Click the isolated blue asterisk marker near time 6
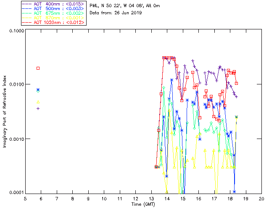 [x=38, y=89]
